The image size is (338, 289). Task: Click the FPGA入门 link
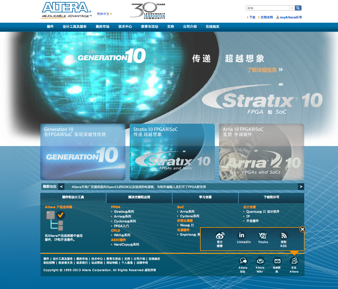coord(121,226)
